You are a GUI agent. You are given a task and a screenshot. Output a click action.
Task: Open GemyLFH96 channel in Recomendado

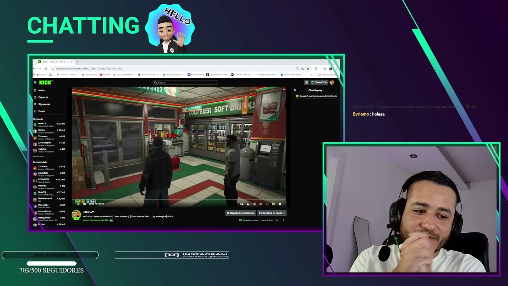(49, 218)
